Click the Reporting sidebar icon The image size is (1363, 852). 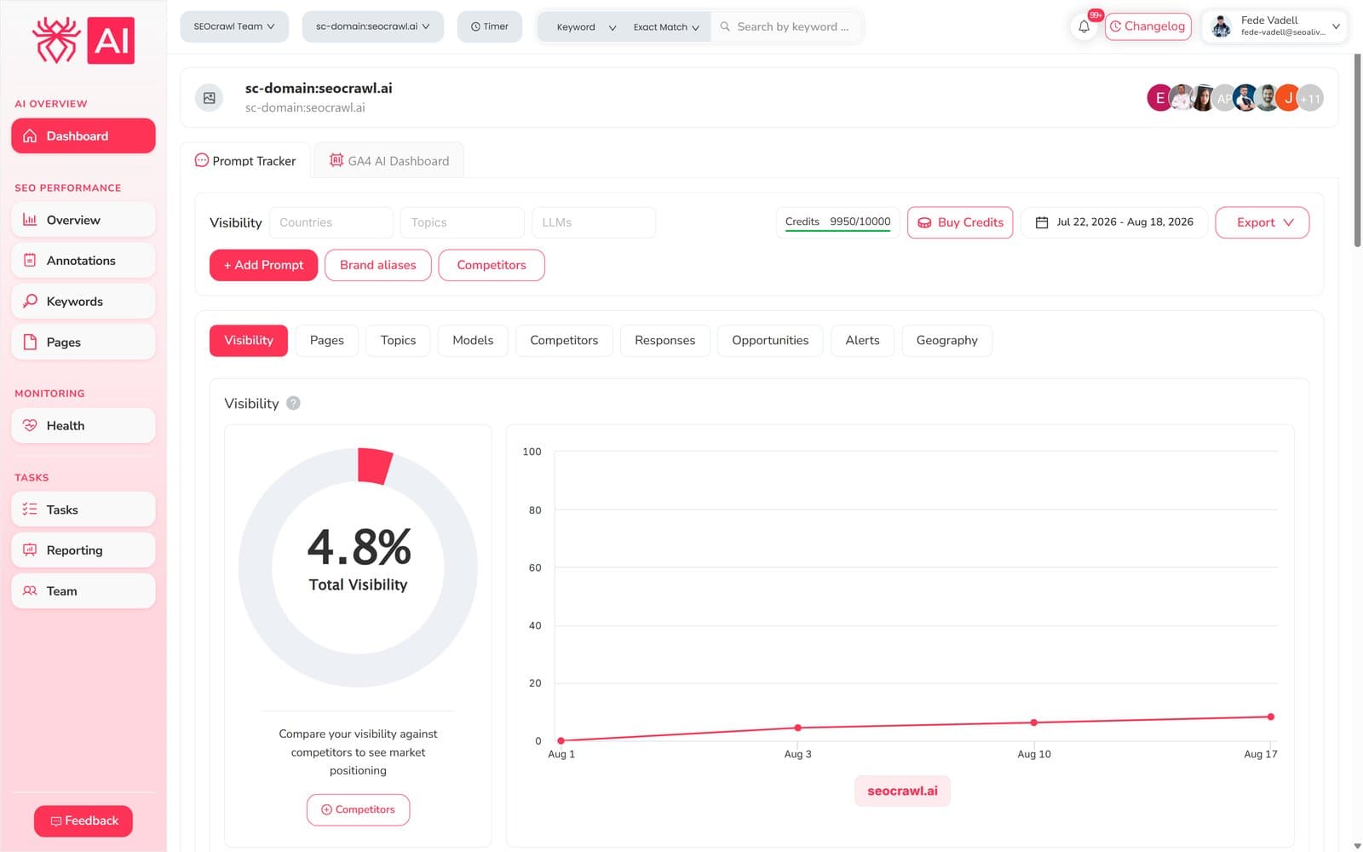tap(30, 550)
